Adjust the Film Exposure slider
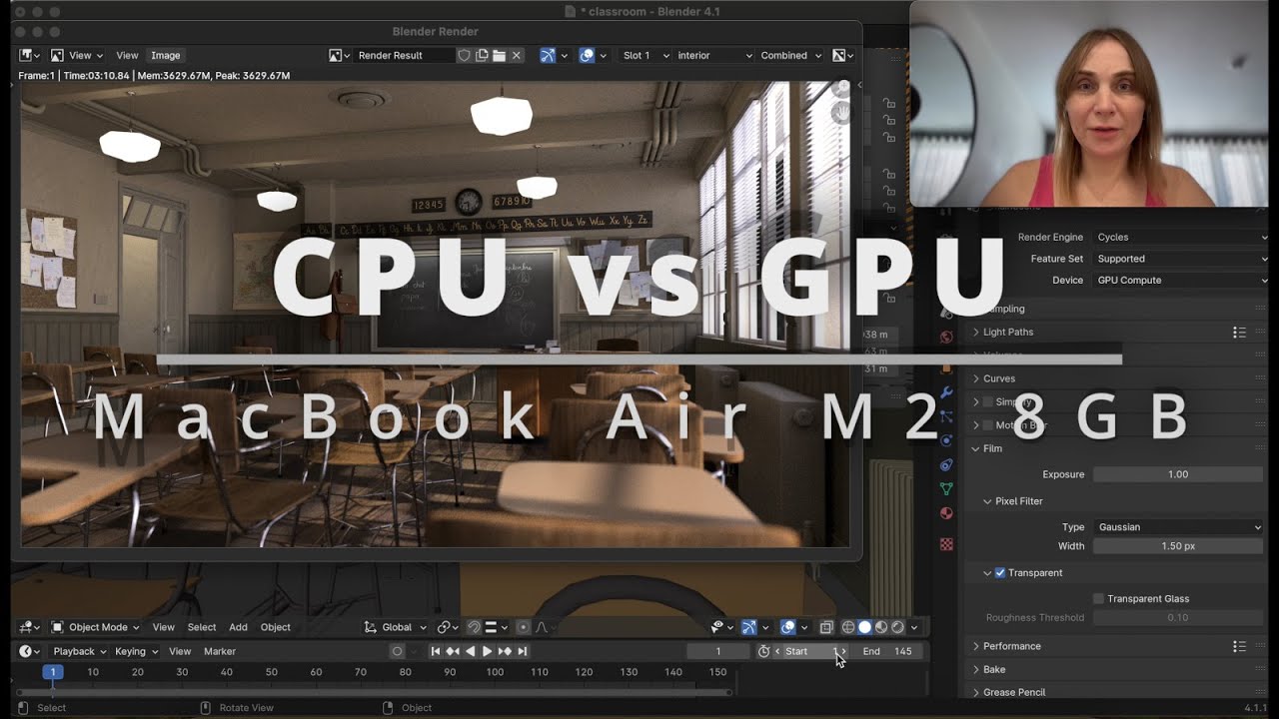Viewport: 1279px width, 719px height. [x=1179, y=474]
